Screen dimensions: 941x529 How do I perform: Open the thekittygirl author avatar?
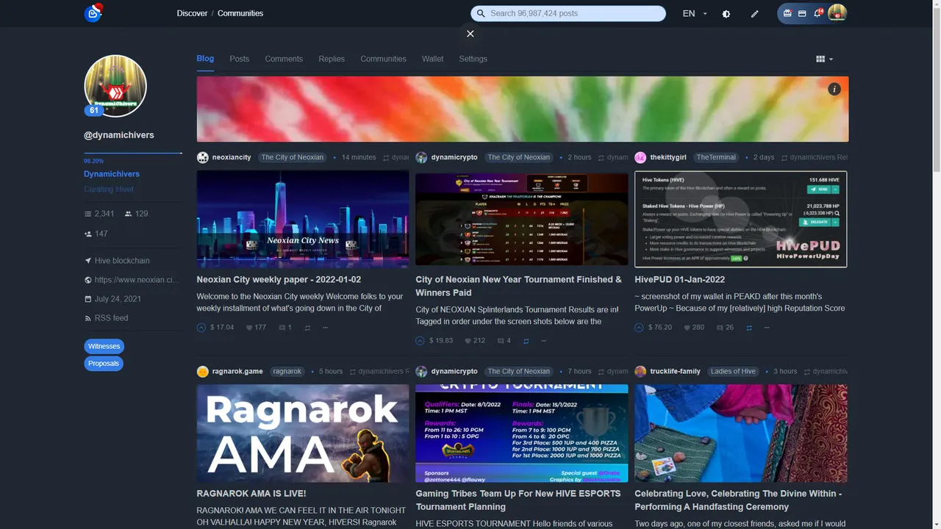(x=640, y=157)
